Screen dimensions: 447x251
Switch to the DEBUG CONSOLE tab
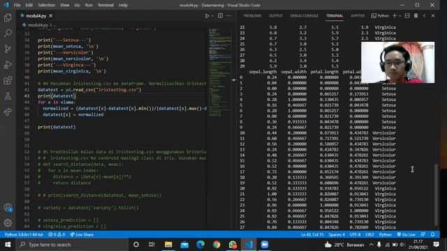coord(305,15)
